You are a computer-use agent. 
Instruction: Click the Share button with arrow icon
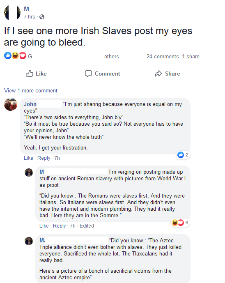tap(167, 74)
